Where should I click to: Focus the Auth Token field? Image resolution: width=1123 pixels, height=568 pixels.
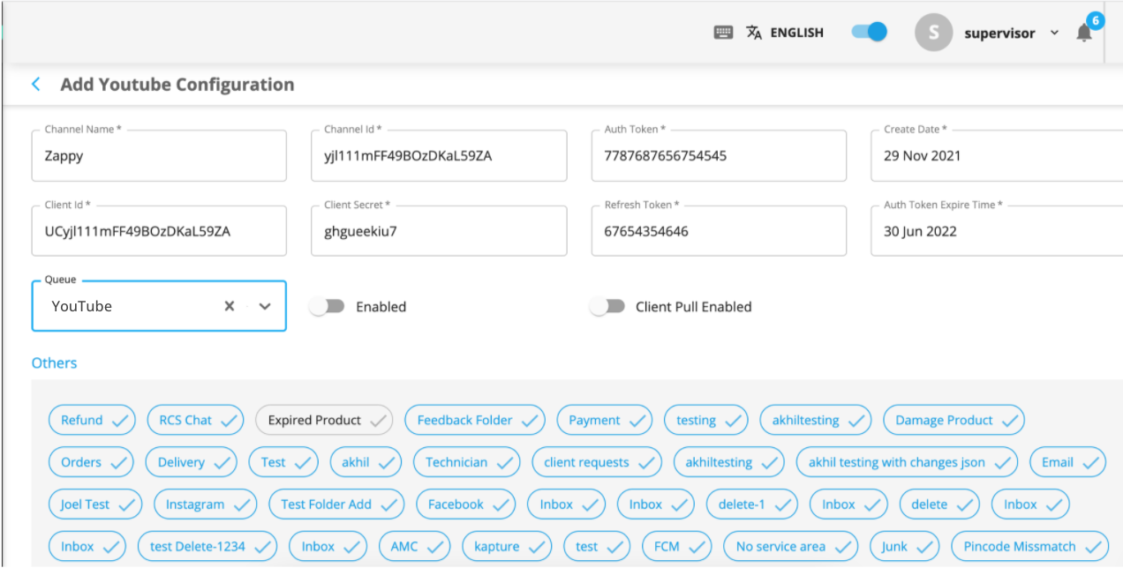(719, 156)
